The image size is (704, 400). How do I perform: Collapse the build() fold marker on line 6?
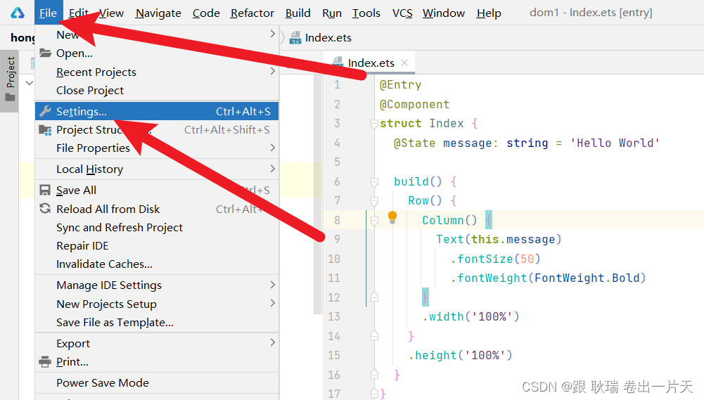(374, 182)
